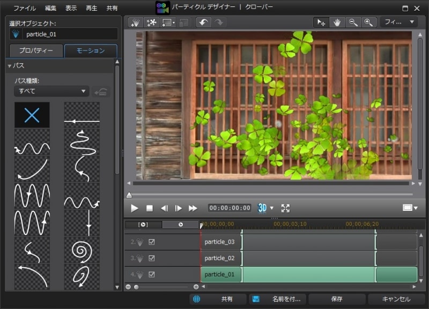Image resolution: width=429 pixels, height=309 pixels.
Task: Click the zoom in magnifier
Action: pyautogui.click(x=368, y=23)
